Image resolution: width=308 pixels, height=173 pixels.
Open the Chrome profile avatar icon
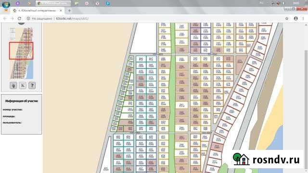[x=296, y=18]
